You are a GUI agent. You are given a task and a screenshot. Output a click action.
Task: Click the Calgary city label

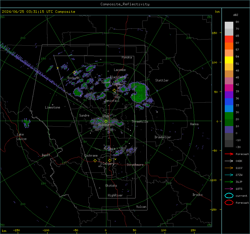[x=108, y=164]
